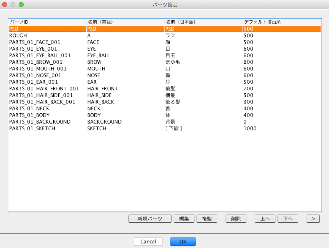Screen dimensions: 329x248
Task: Click the selected PSD parts ID cell
Action: (47, 29)
